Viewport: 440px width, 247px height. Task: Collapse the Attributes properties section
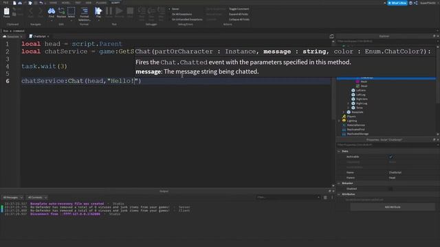click(x=339, y=194)
